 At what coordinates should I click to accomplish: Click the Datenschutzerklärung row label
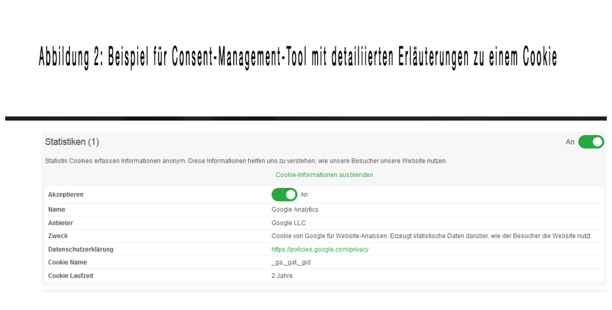pyautogui.click(x=81, y=249)
